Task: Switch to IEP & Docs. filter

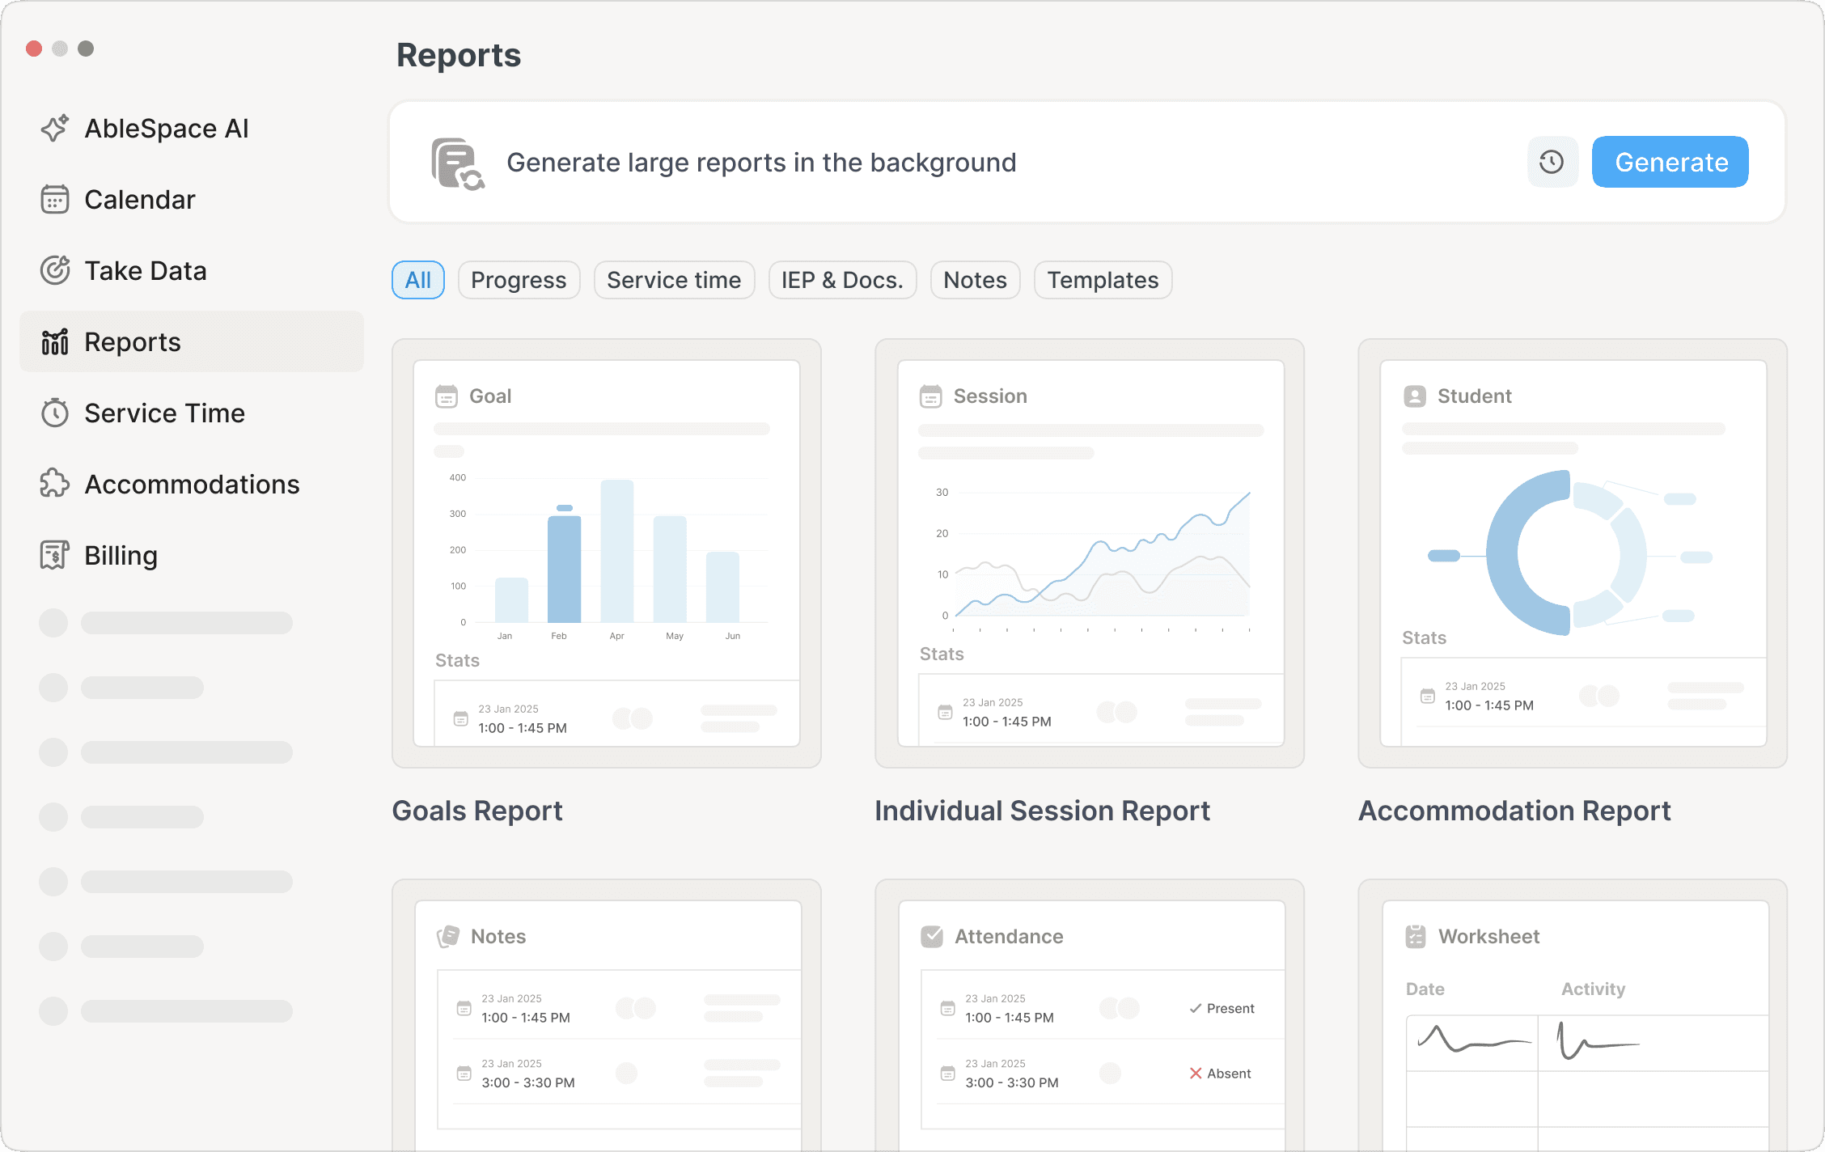Action: click(842, 280)
